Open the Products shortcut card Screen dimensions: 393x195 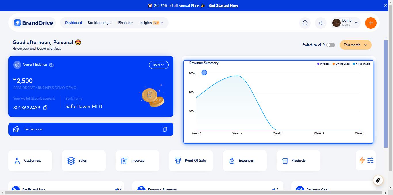tap(299, 161)
